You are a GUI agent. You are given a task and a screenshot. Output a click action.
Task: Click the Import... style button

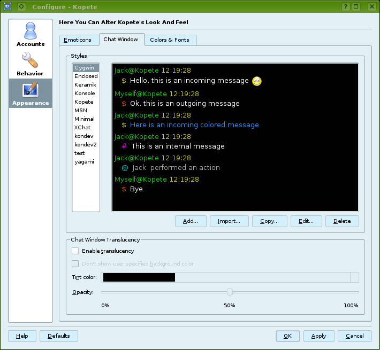coord(229,221)
